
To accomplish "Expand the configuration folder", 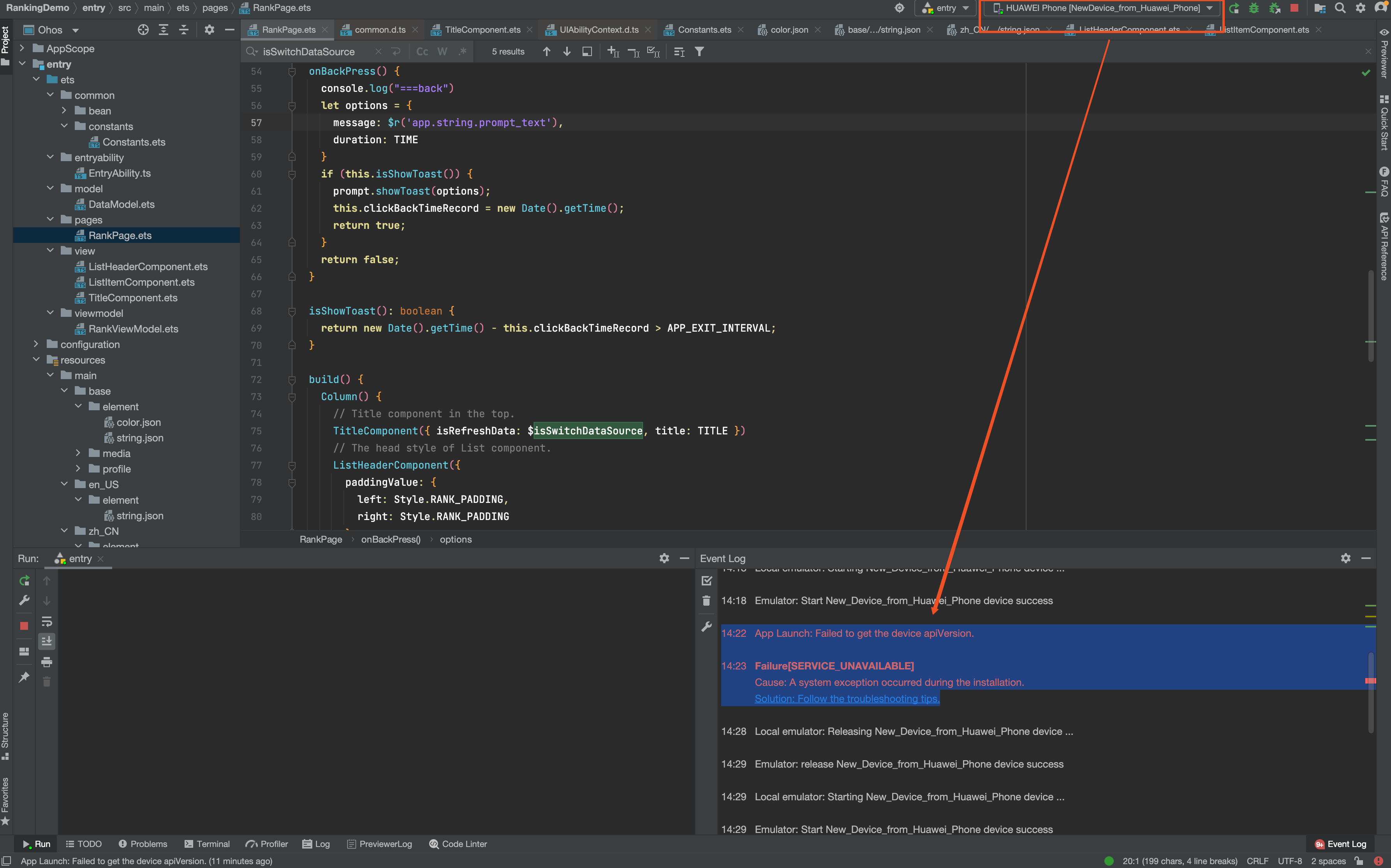I will [35, 344].
